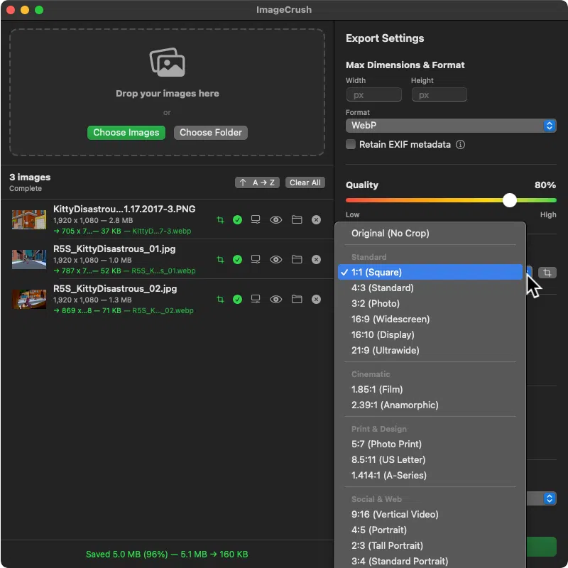Enable Retain EXIF metadata checkbox
568x568 pixels.
coord(350,144)
